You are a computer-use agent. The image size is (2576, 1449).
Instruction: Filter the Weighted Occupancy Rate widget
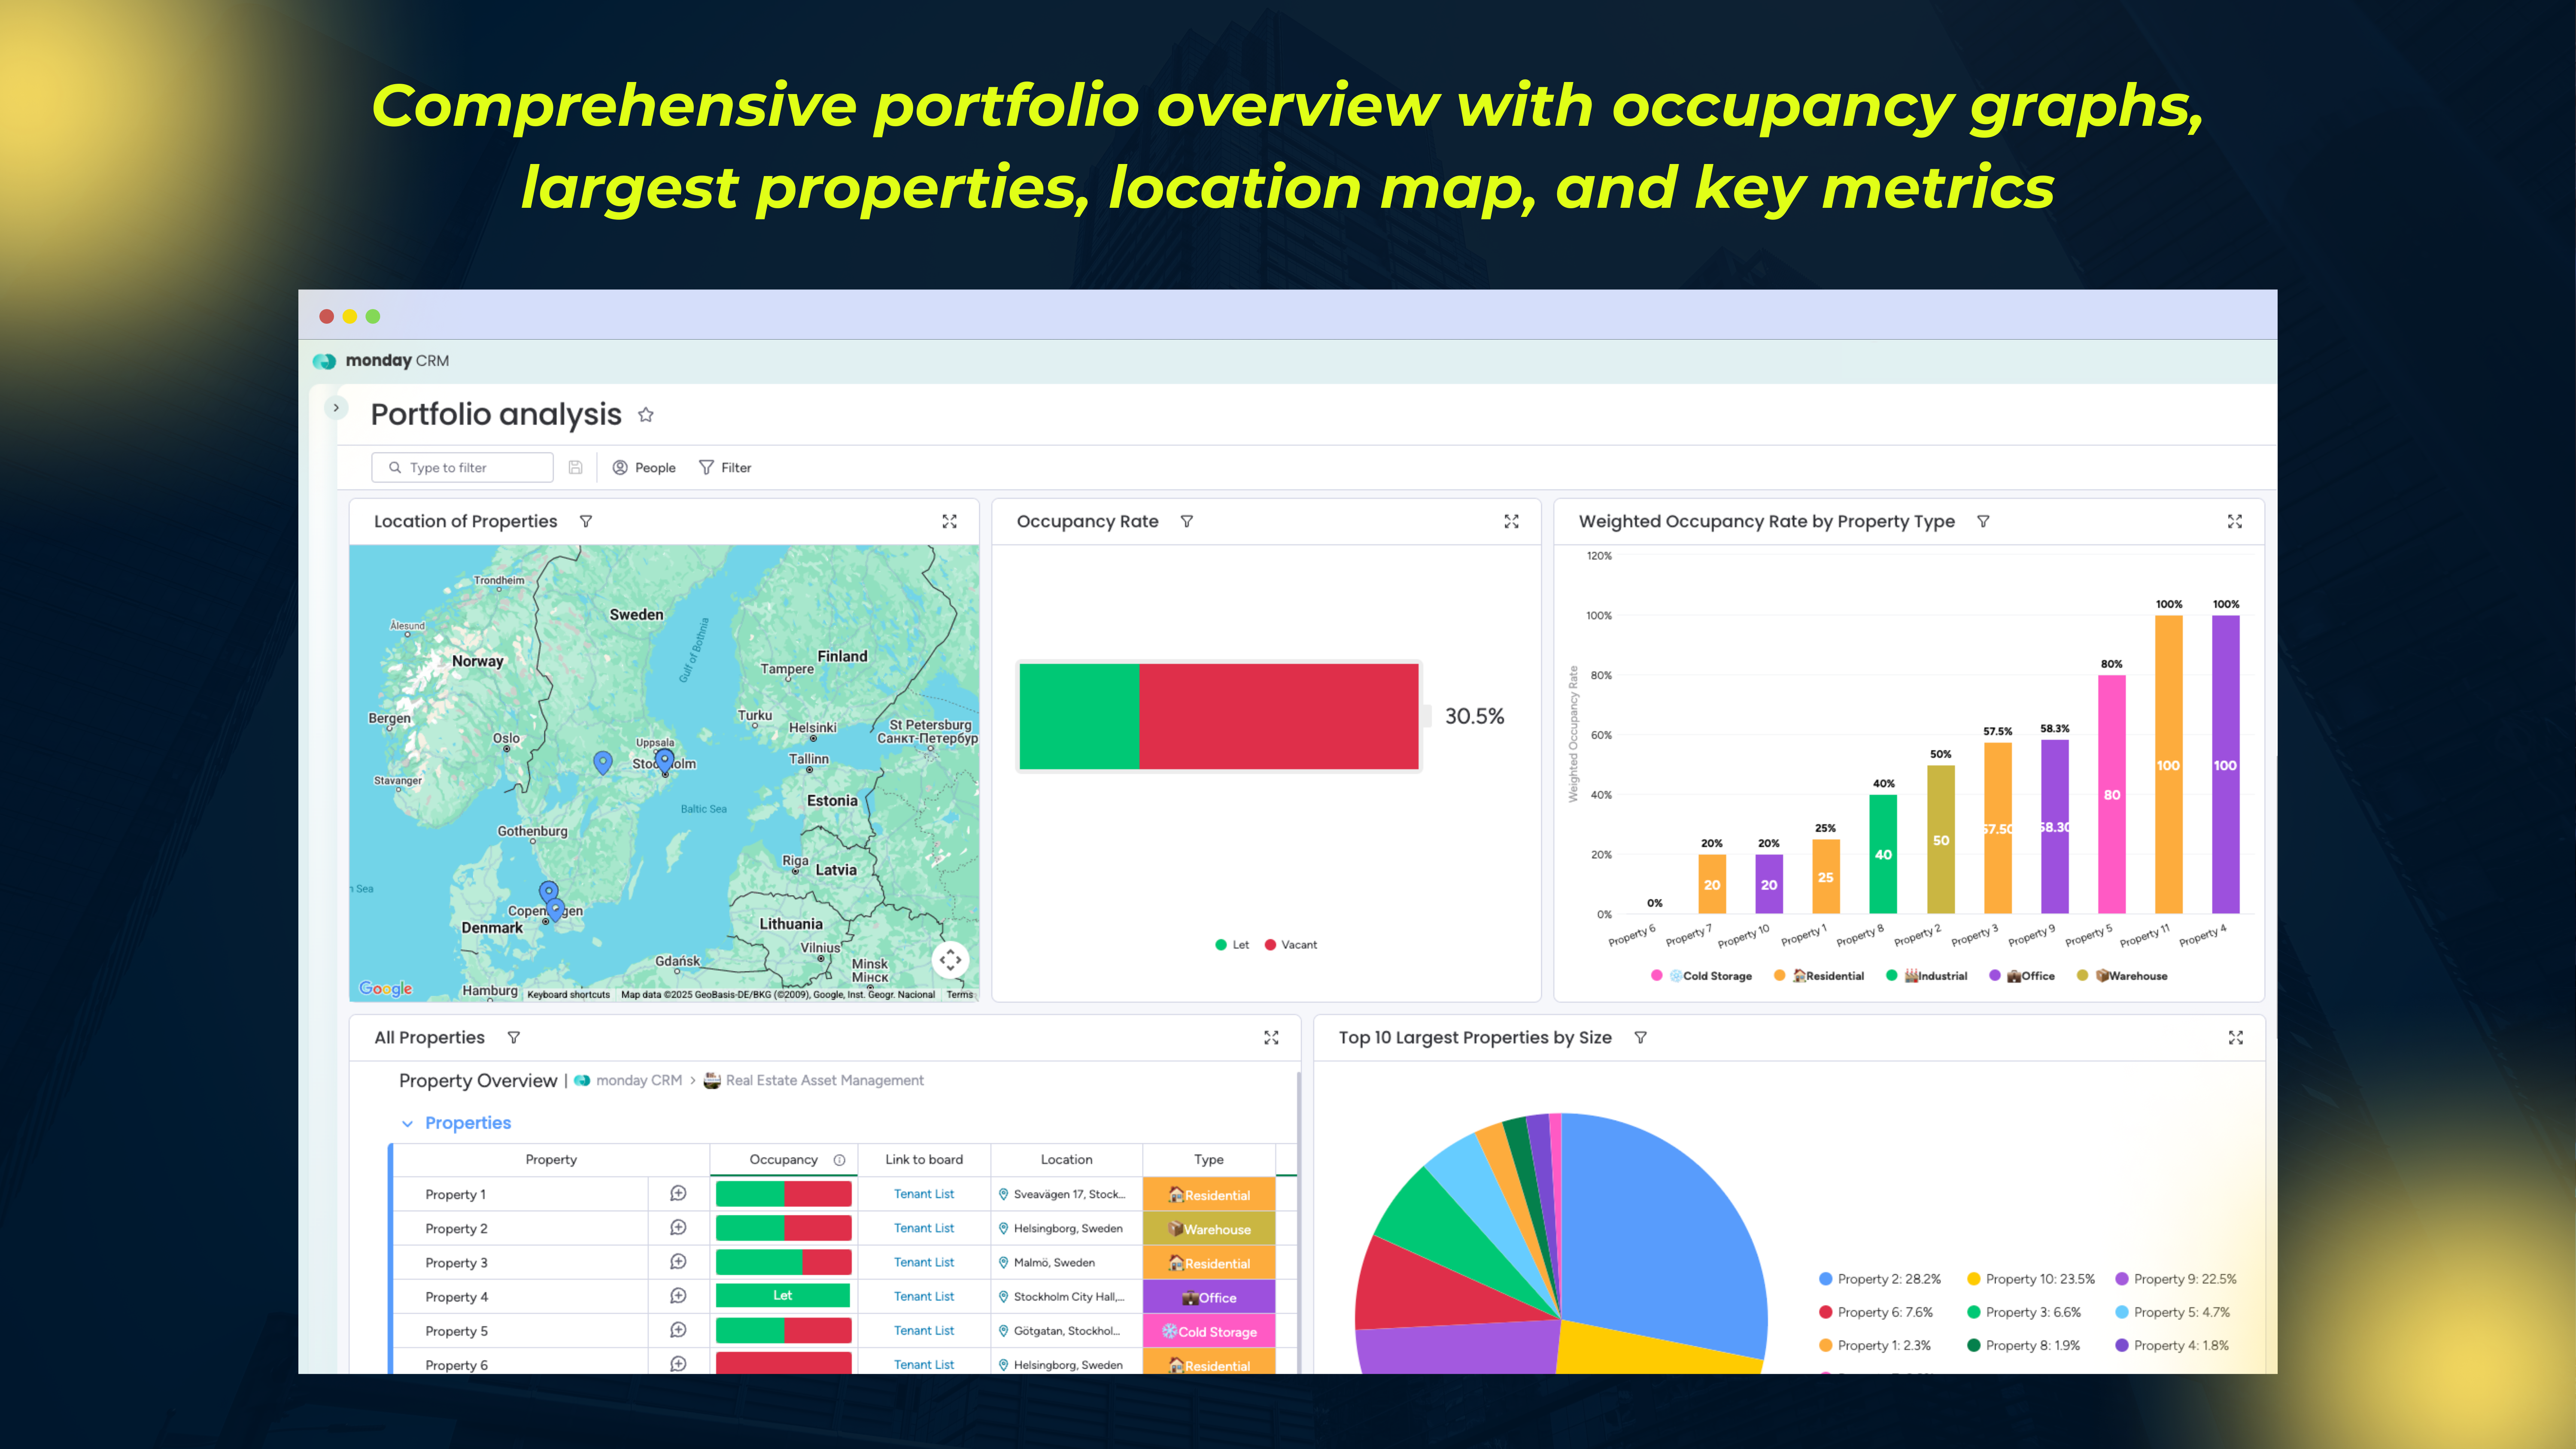(1983, 521)
